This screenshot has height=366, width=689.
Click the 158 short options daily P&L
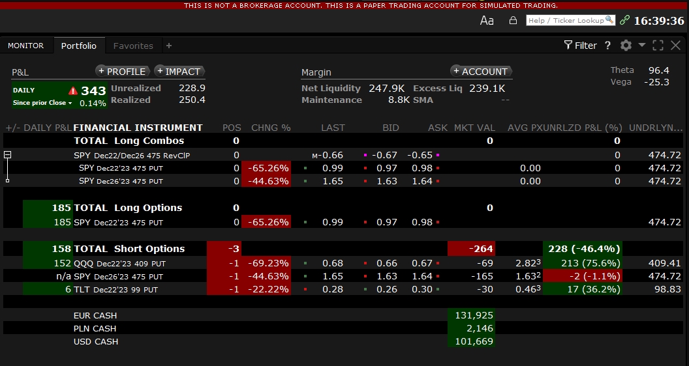[x=61, y=249]
